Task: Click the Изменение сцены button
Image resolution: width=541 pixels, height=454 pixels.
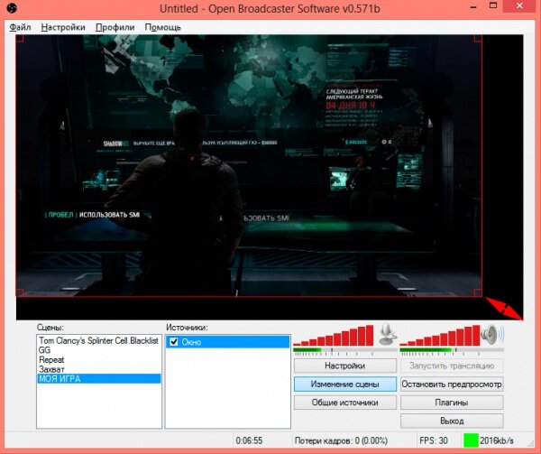Action: [344, 385]
